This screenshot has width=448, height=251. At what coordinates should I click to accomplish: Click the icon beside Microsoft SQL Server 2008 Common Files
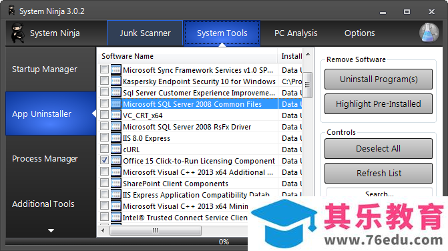[x=116, y=103]
